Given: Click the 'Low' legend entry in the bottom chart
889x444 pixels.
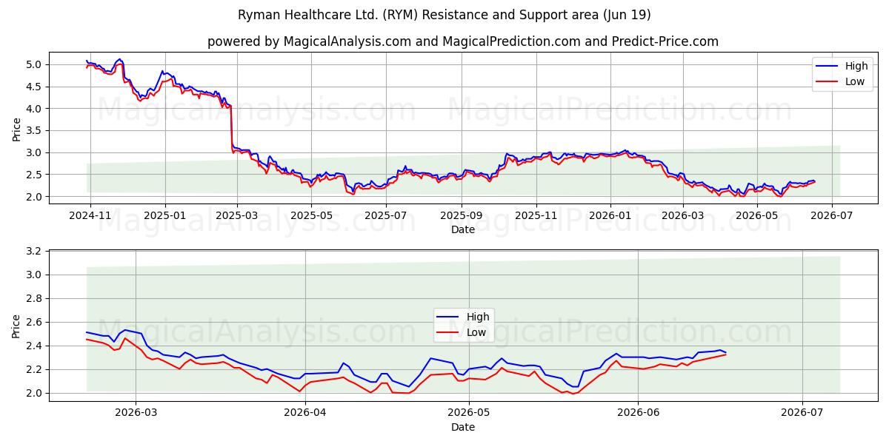Looking at the screenshot, I should [462, 332].
